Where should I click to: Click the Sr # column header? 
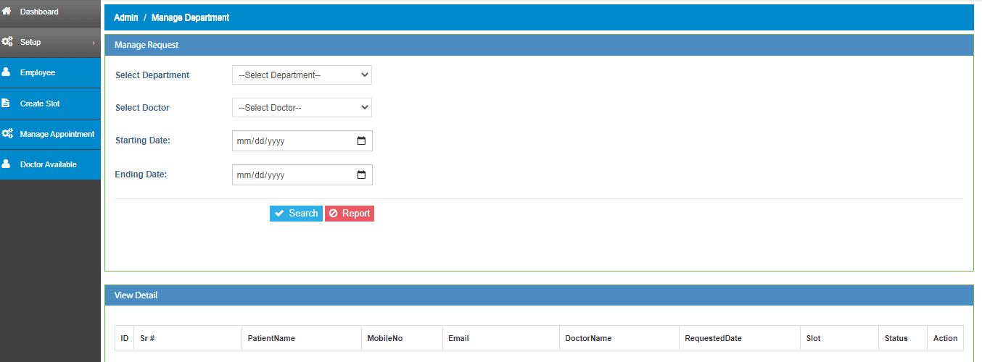pos(189,338)
